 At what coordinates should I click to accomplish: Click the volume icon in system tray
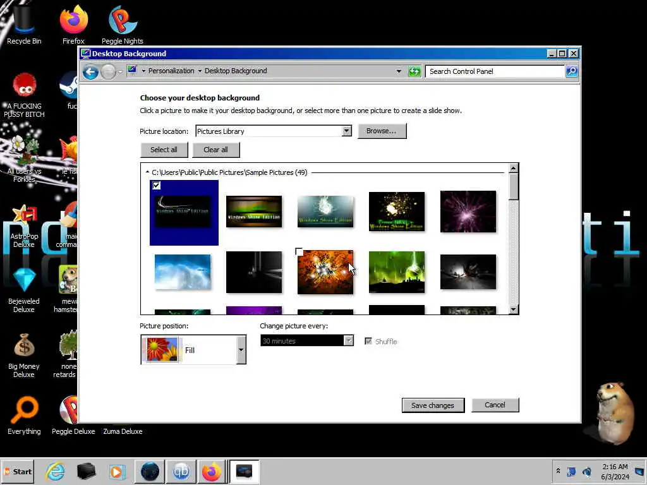587,471
